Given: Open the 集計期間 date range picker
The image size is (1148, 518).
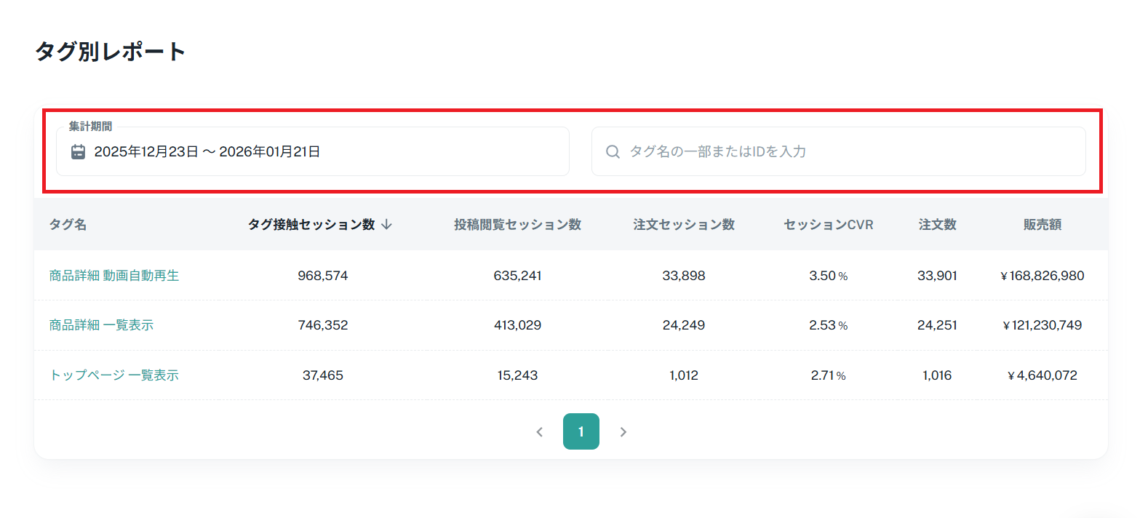Looking at the screenshot, I should (x=313, y=151).
